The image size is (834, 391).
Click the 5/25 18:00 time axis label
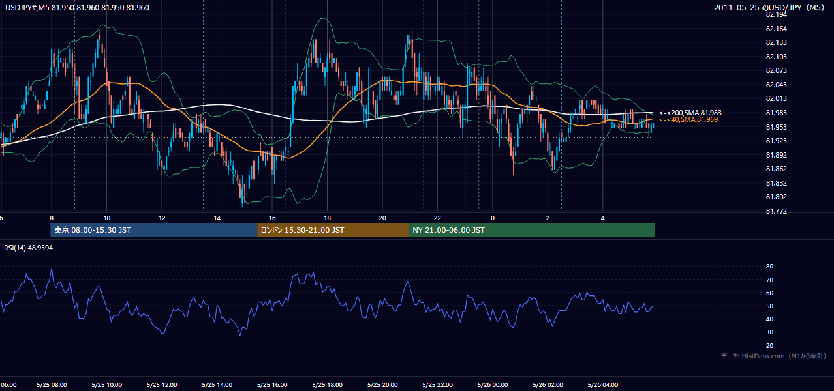click(x=328, y=384)
